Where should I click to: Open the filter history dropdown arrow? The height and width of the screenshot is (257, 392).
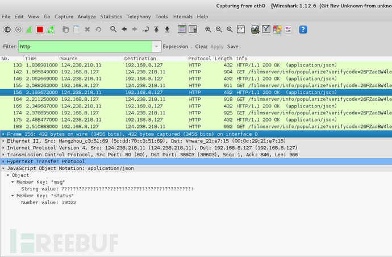[156, 47]
